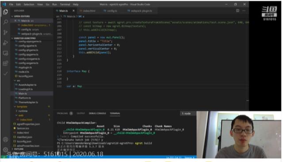This screenshot has height=162, width=283.
Task: Open the Run and Debug view
Action: (x=5, y=43)
